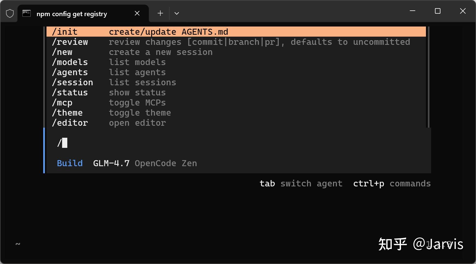Choose the /init command entry

coord(236,32)
